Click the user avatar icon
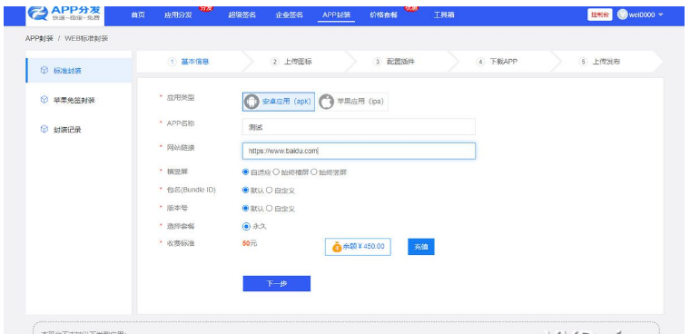690x334 pixels. coord(622,15)
